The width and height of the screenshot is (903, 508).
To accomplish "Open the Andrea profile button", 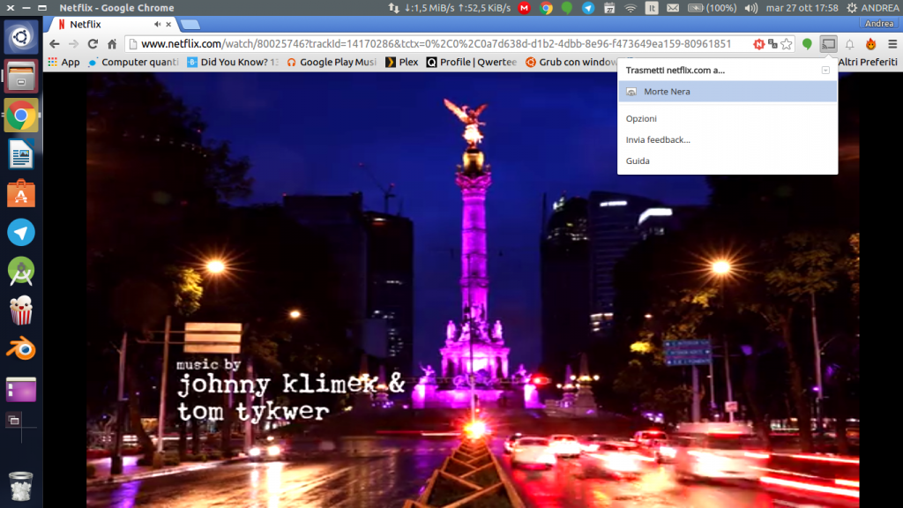I will click(879, 24).
